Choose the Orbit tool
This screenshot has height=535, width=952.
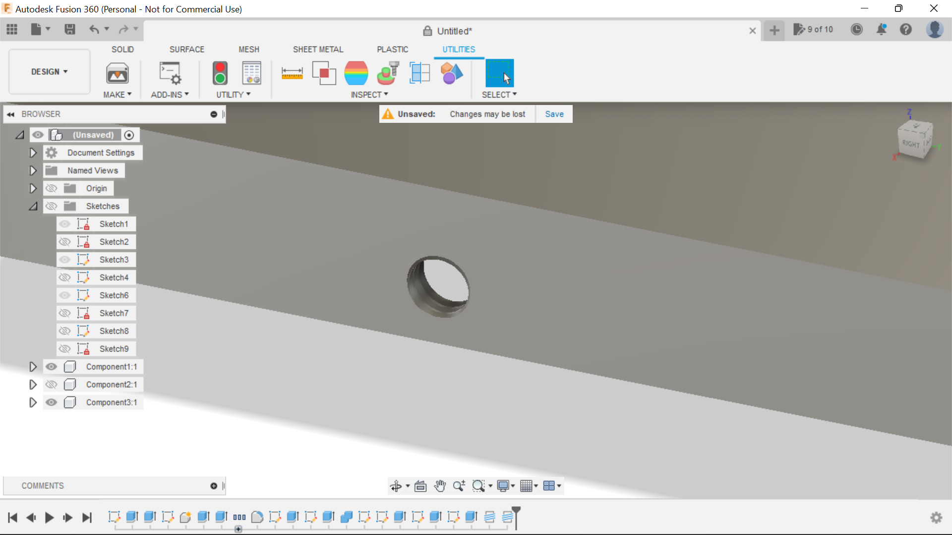[x=397, y=486]
